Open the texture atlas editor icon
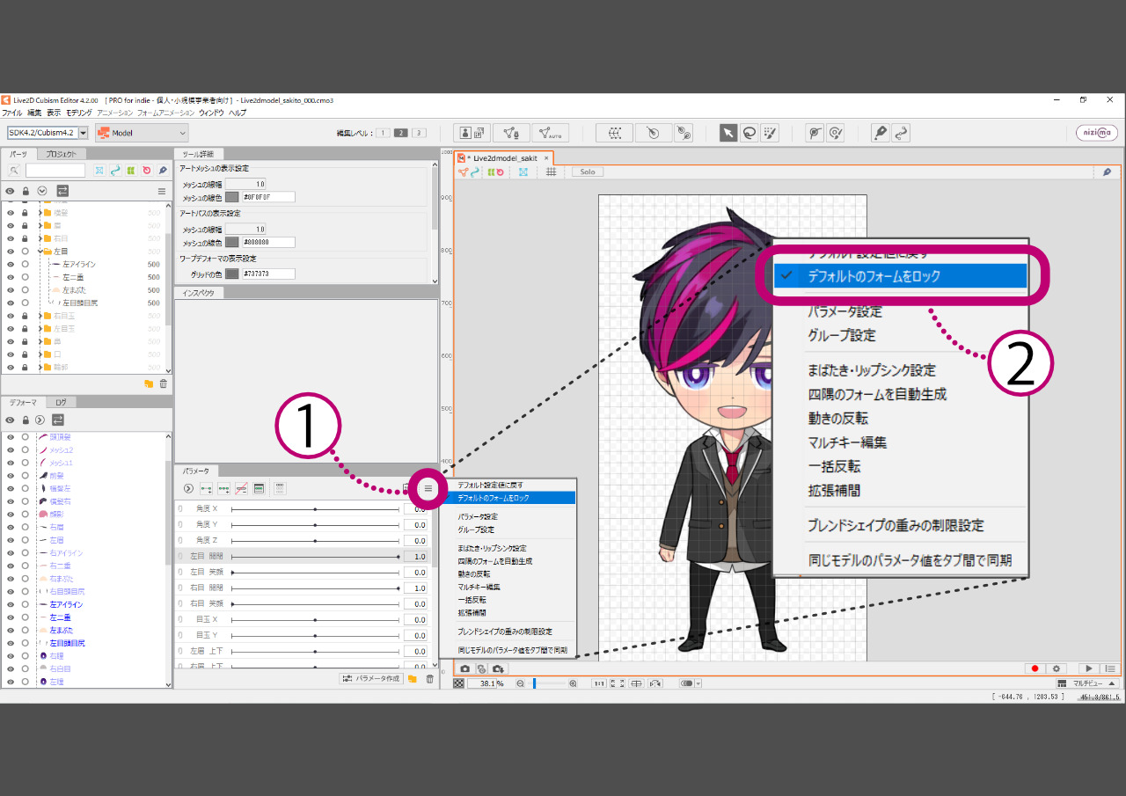 pos(472,133)
